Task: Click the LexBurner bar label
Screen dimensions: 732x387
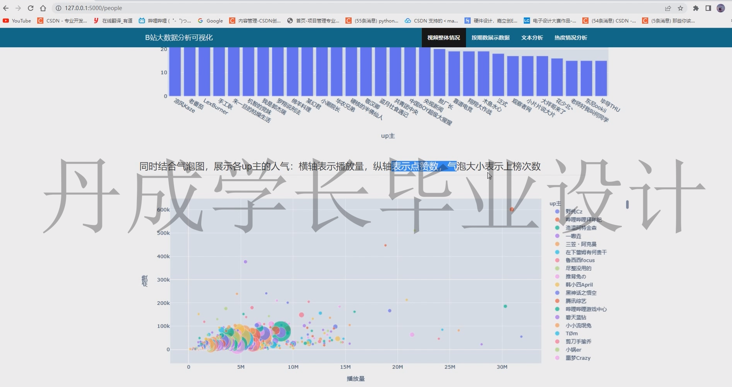Action: 216,107
